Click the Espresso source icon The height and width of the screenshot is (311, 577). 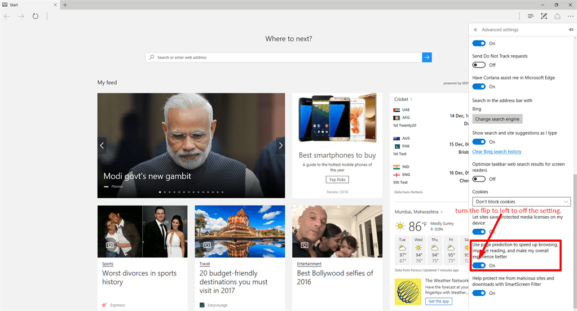pyautogui.click(x=104, y=305)
